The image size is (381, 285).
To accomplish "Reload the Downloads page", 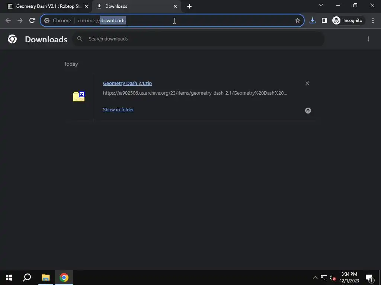I will [32, 21].
